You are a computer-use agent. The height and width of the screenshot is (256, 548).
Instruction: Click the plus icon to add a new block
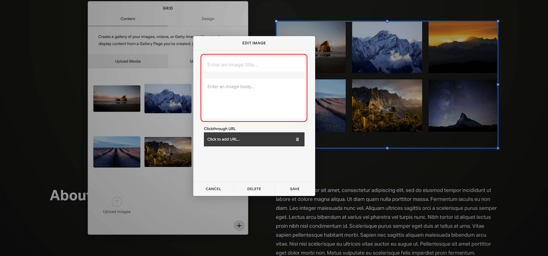tap(239, 226)
